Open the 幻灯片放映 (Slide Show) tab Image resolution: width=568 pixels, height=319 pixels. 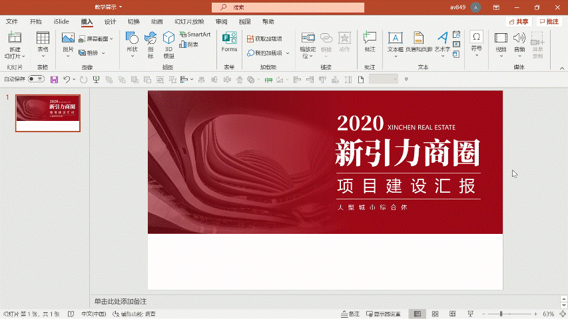pos(189,22)
